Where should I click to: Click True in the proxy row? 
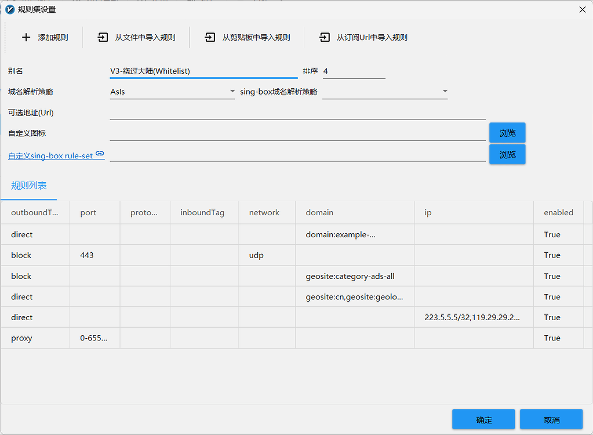[552, 338]
